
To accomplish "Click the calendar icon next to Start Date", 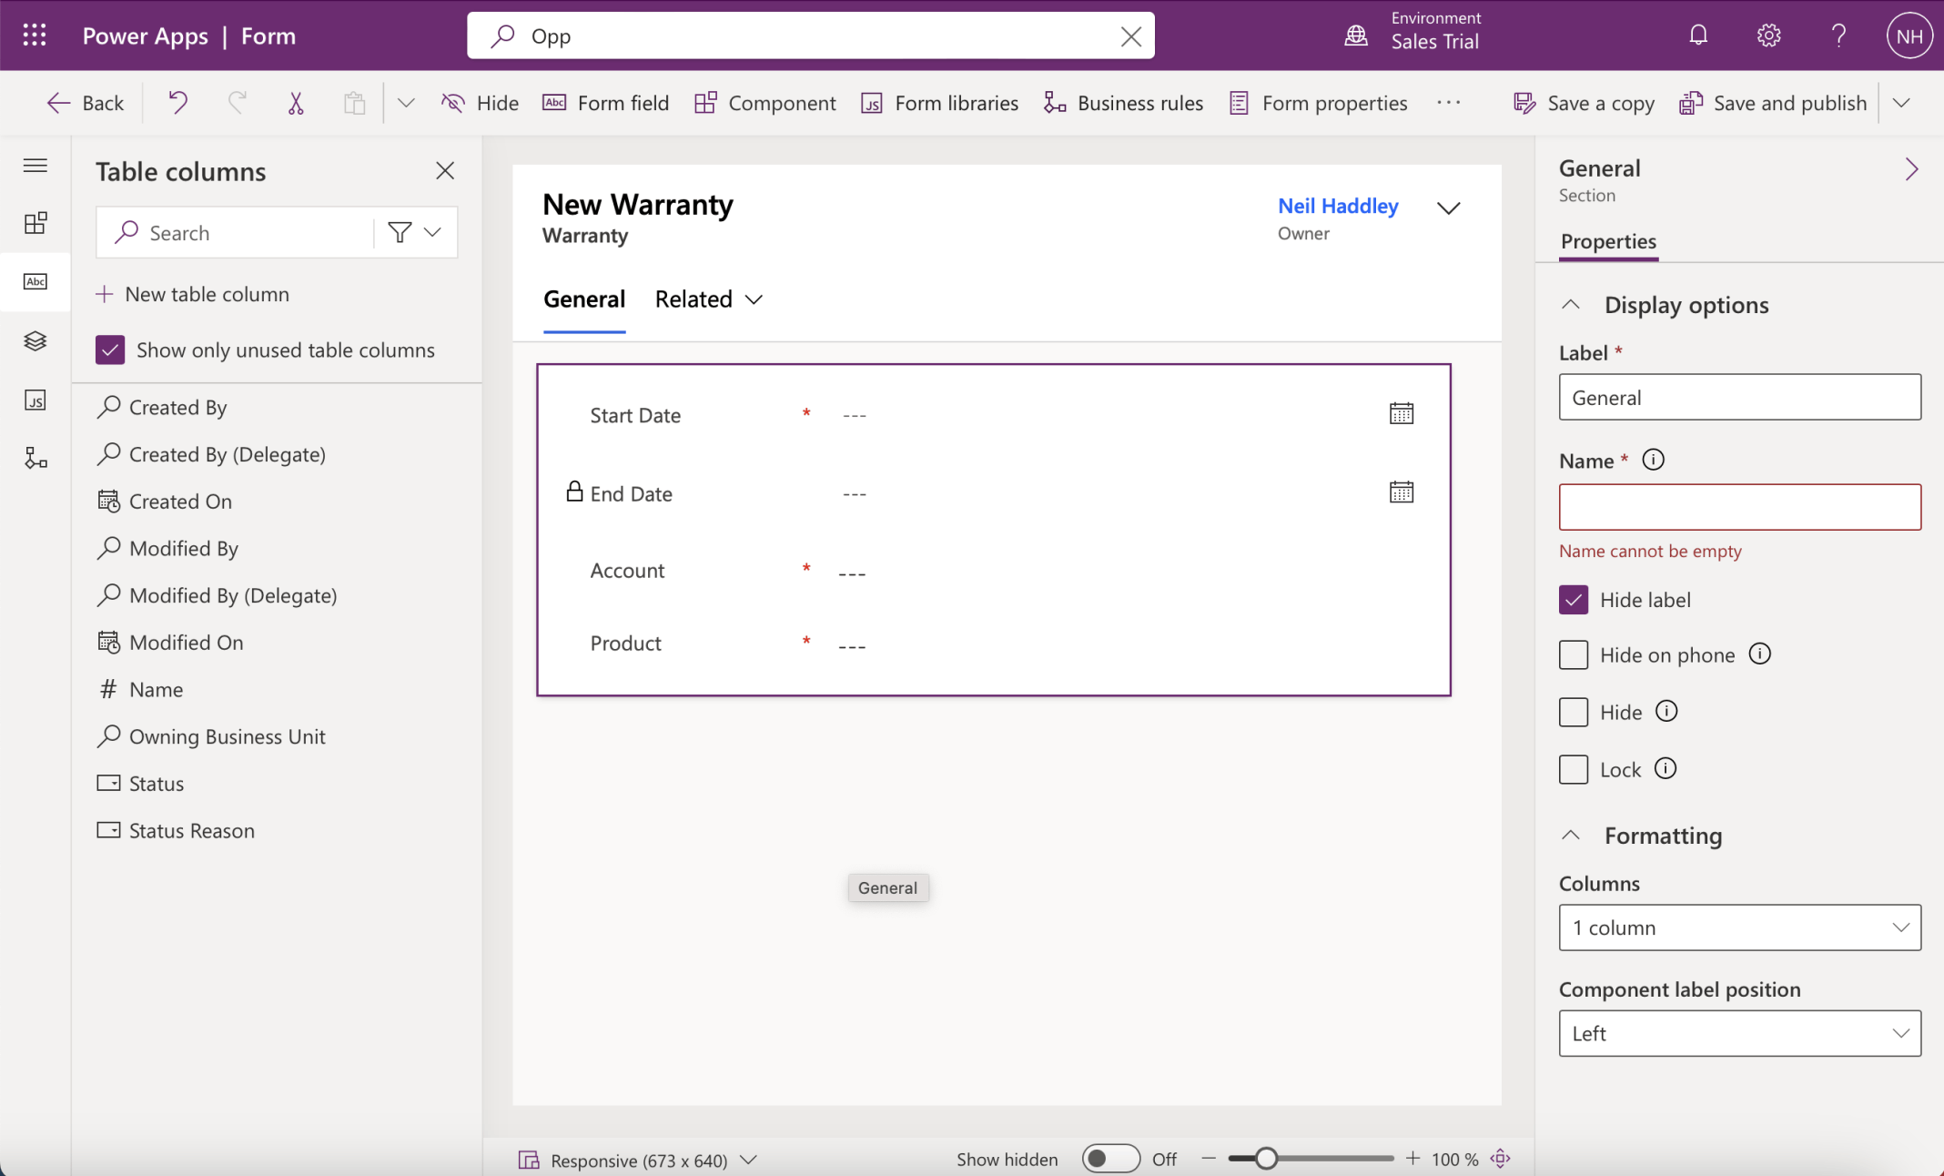I will pyautogui.click(x=1402, y=412).
